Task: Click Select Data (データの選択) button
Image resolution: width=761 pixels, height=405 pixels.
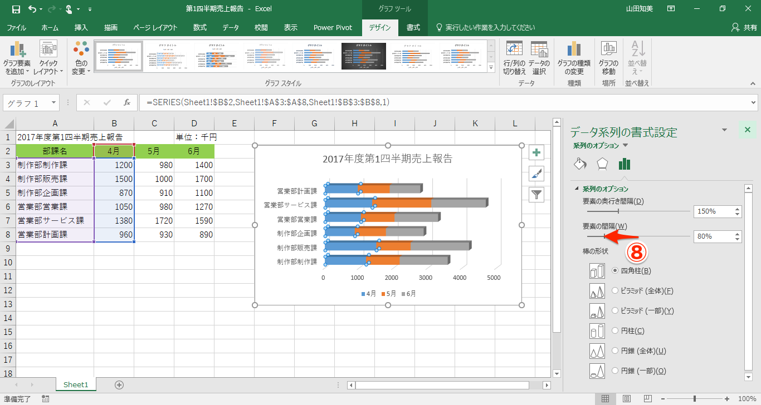Action: coord(539,58)
